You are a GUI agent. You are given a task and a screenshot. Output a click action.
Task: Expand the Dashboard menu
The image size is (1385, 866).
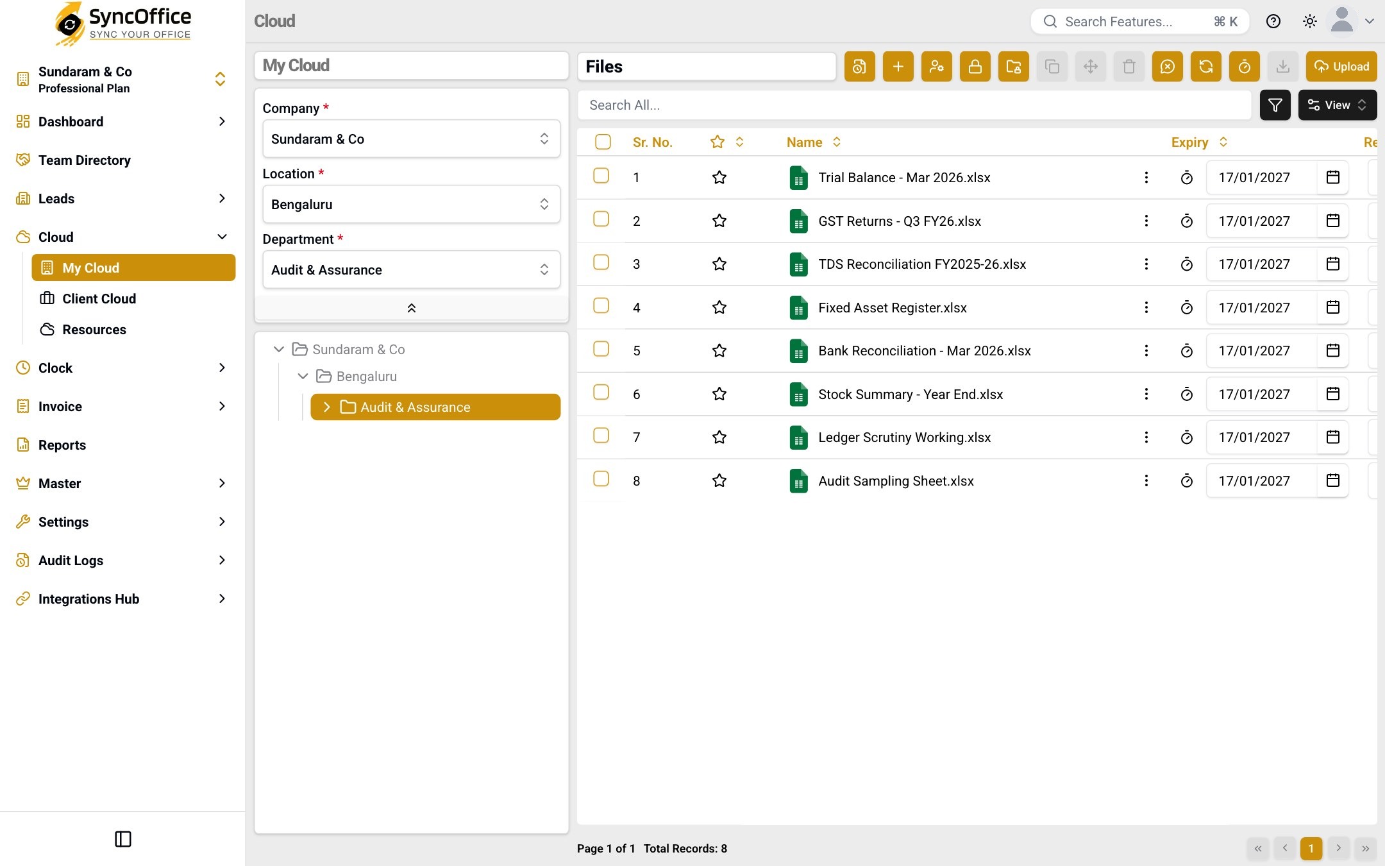[x=122, y=122]
